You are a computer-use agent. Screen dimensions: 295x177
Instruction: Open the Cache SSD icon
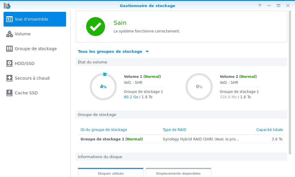(x=9, y=93)
